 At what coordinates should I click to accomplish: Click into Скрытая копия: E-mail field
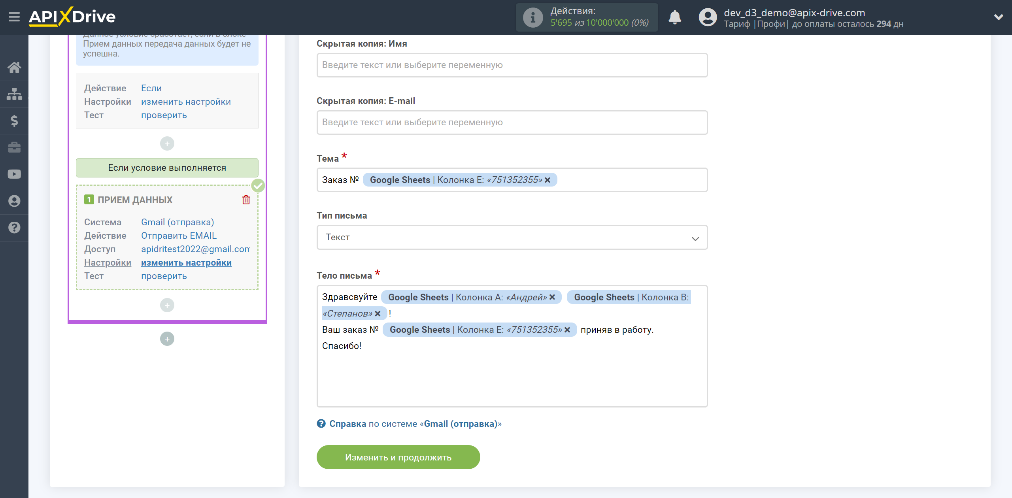pyautogui.click(x=512, y=123)
